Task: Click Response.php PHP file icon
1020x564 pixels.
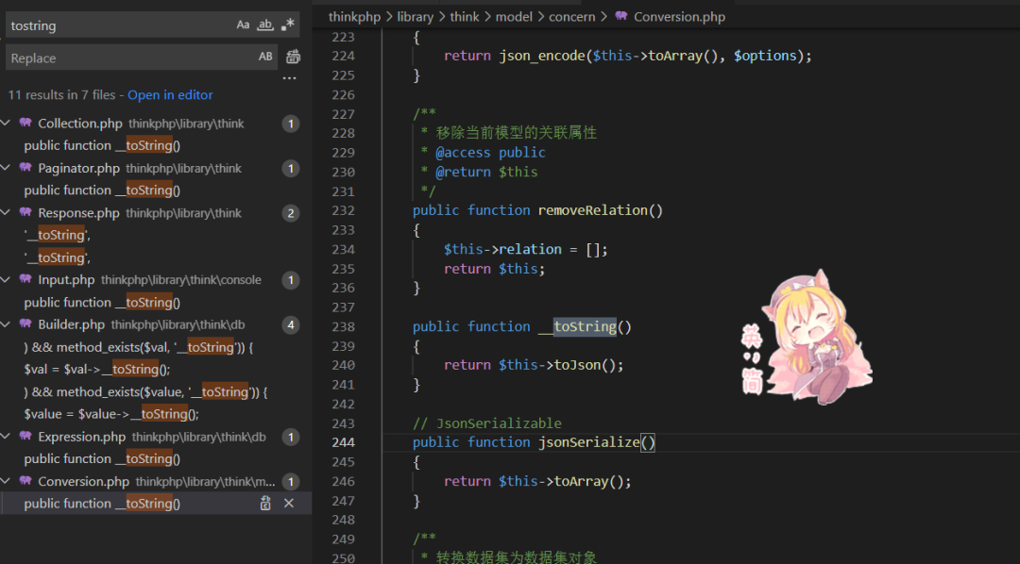Action: 25,212
